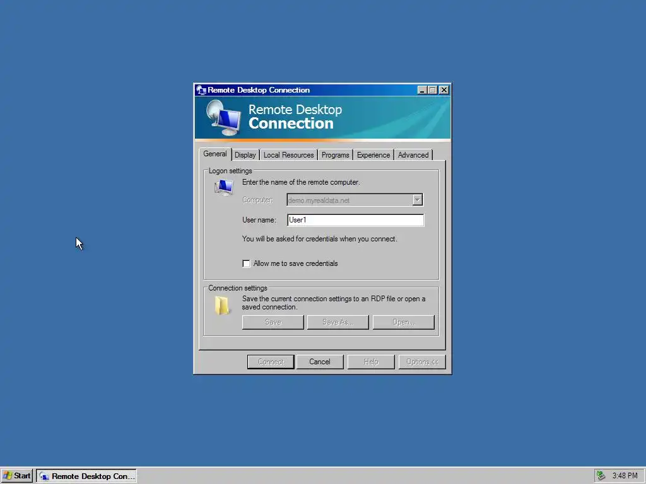The width and height of the screenshot is (646, 484).
Task: Click the Connection settings folder icon
Action: coord(222,306)
